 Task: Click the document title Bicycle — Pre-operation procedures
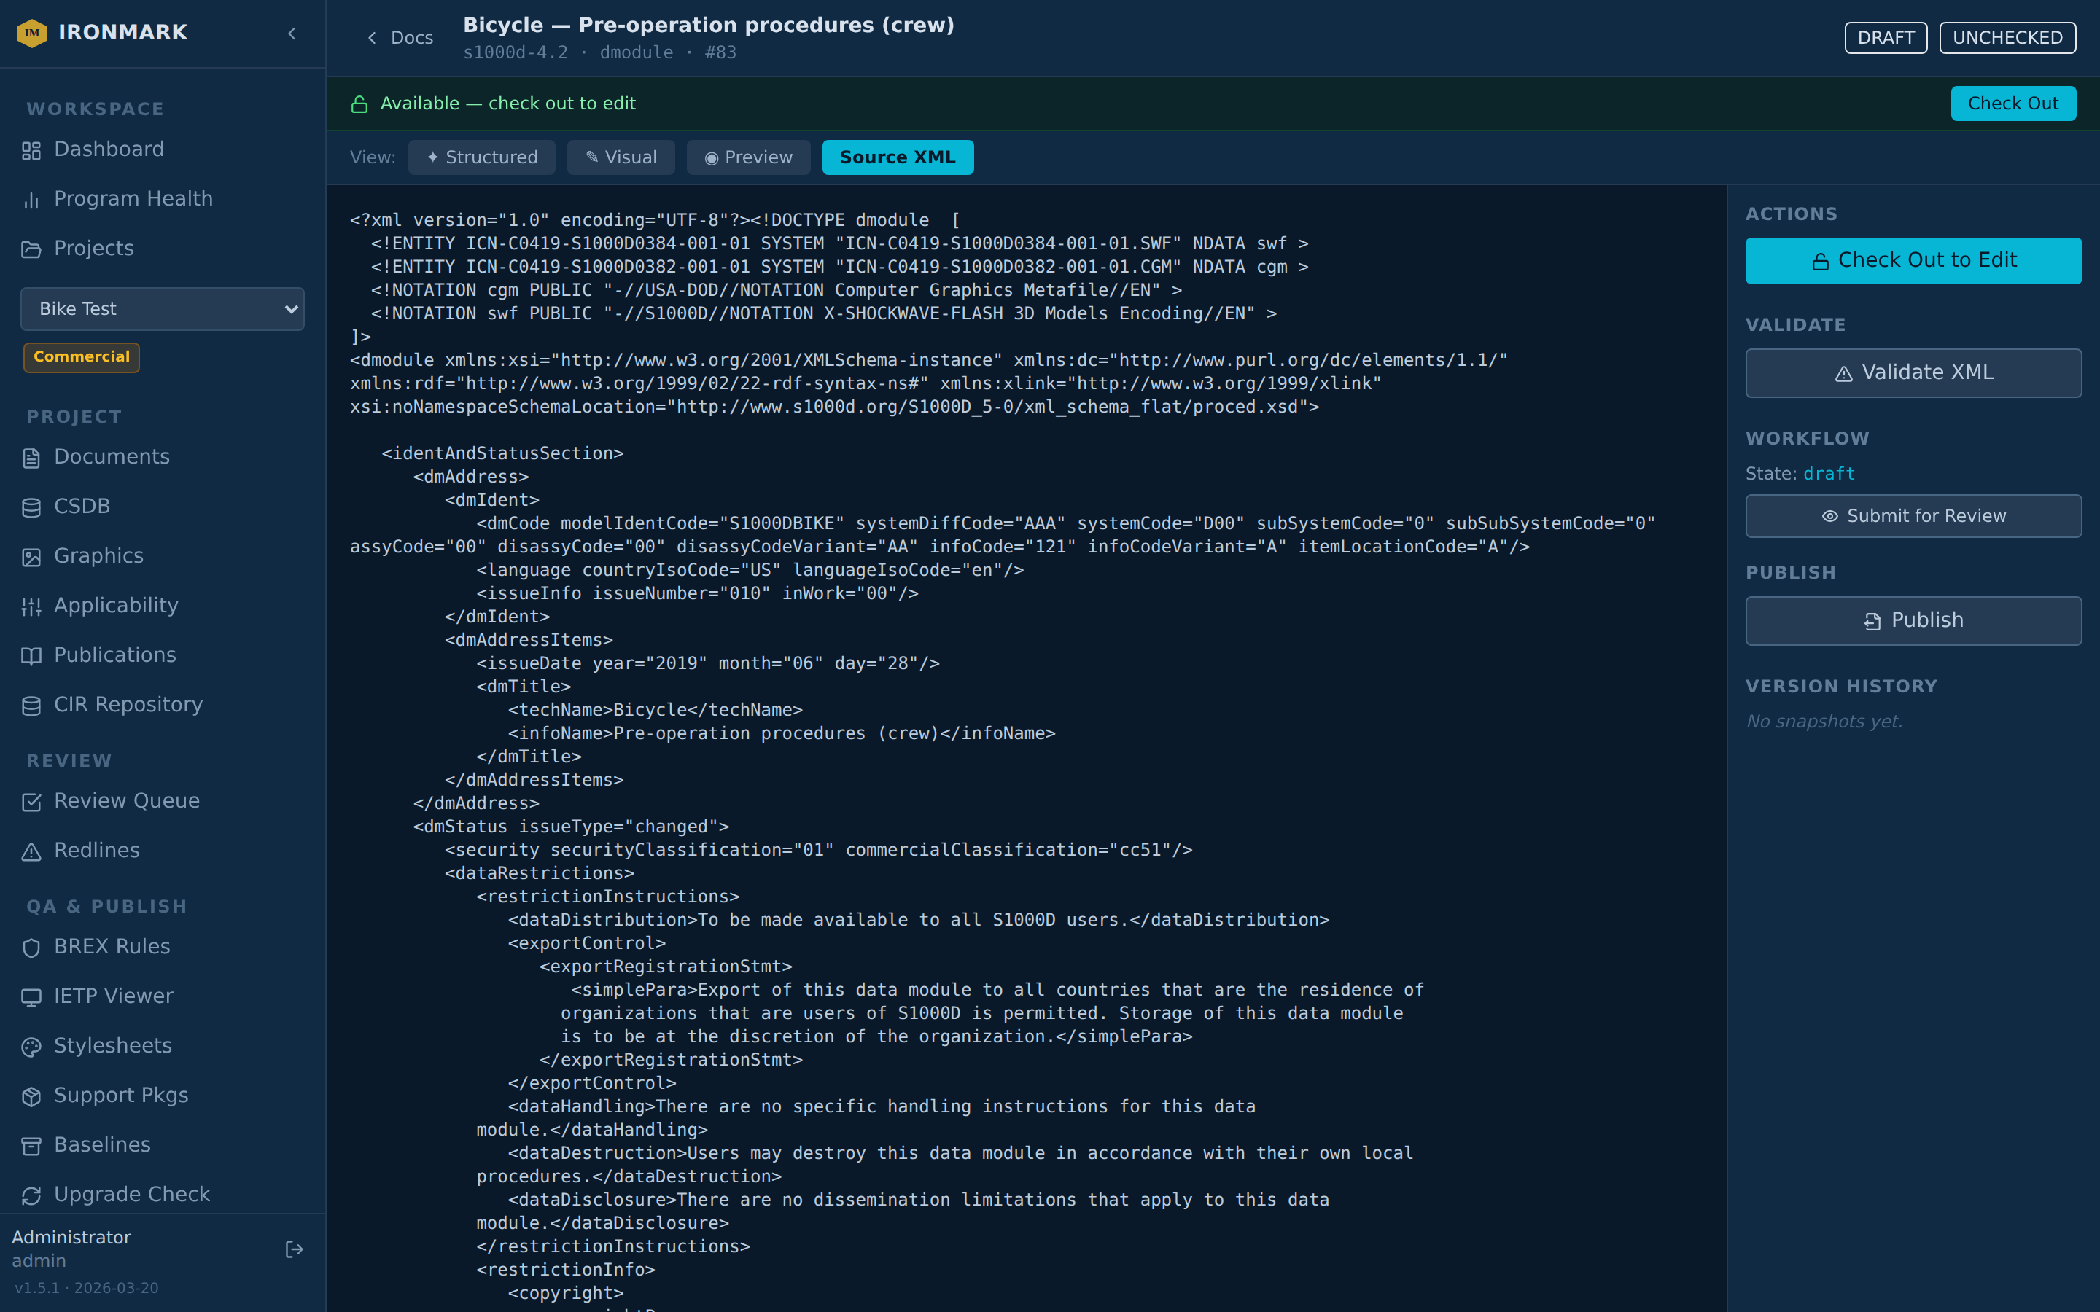click(708, 26)
